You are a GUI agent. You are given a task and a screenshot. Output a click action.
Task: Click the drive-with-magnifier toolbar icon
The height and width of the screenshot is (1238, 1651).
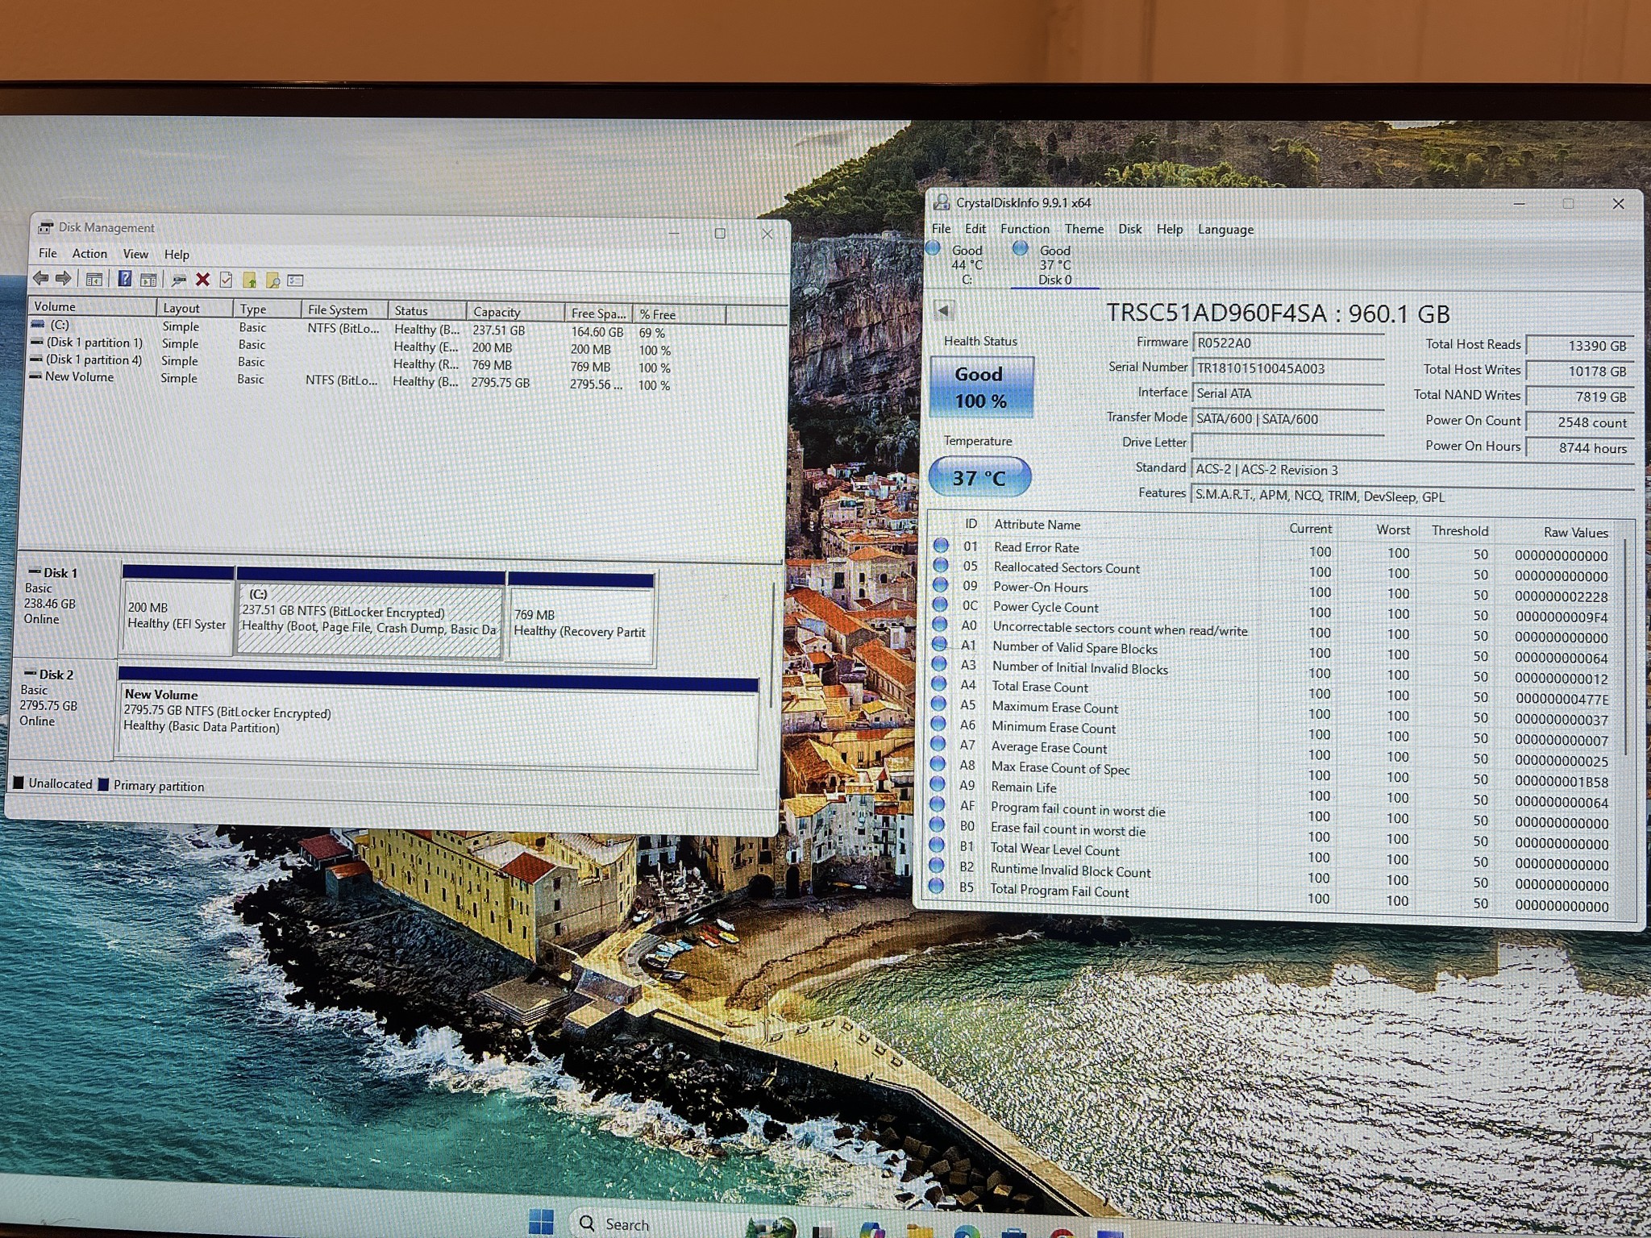point(179,280)
